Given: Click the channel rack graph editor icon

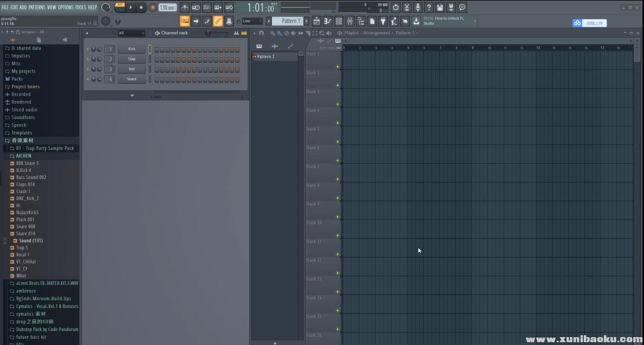Looking at the screenshot, I should click(236, 33).
